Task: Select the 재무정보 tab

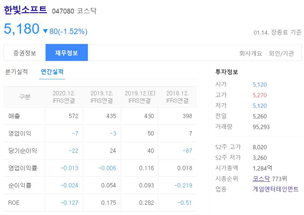Action: pyautogui.click(x=67, y=52)
